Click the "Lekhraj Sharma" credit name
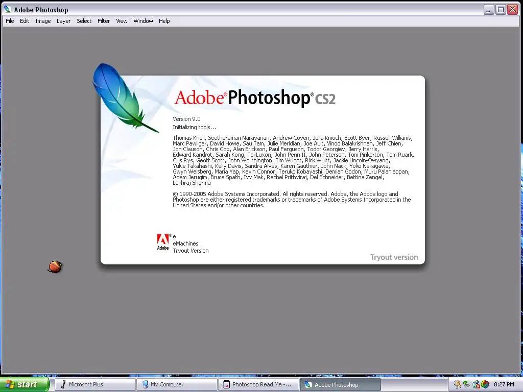The width and height of the screenshot is (523, 392). [192, 183]
